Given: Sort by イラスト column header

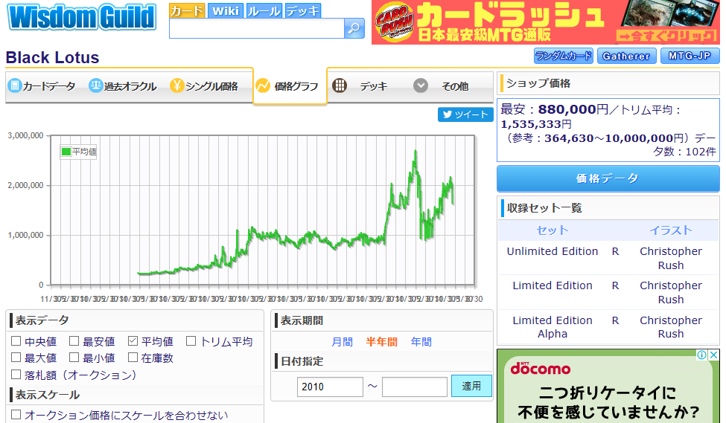Looking at the screenshot, I should 670,230.
